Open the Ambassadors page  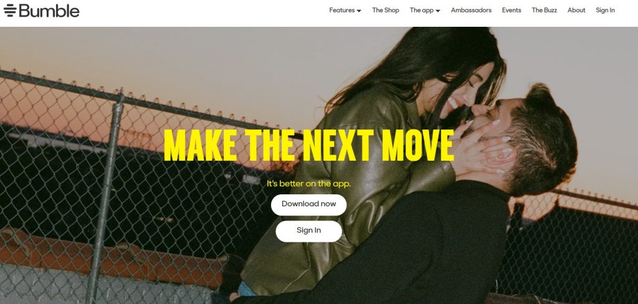coord(471,10)
